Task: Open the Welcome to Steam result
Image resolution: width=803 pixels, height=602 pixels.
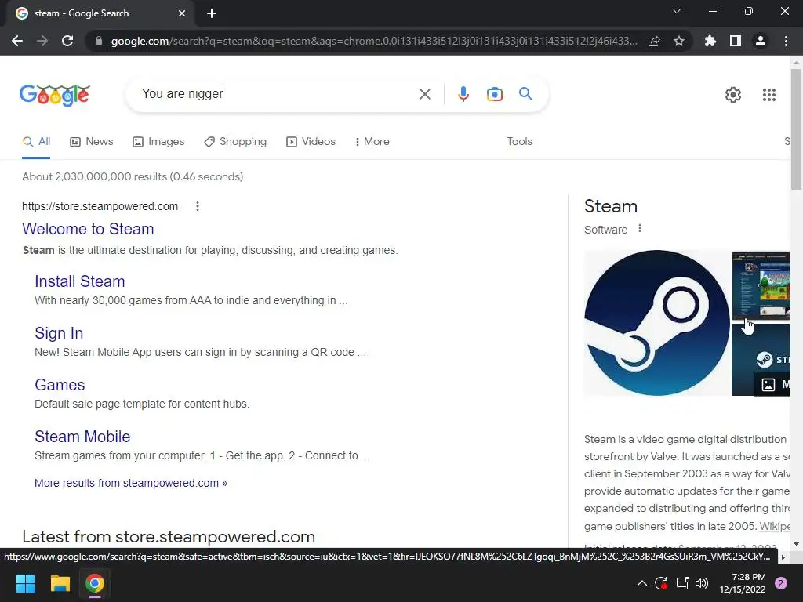Action: coord(88,229)
